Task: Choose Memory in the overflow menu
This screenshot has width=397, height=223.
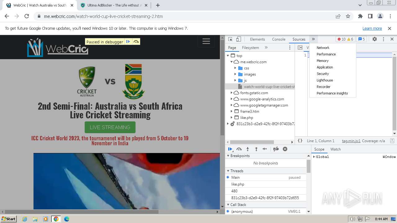Action: tap(323, 61)
